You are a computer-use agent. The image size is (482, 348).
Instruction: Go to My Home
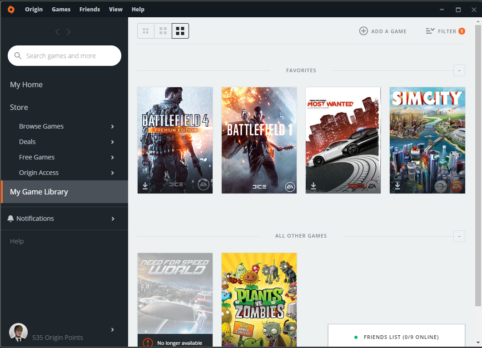tap(26, 85)
